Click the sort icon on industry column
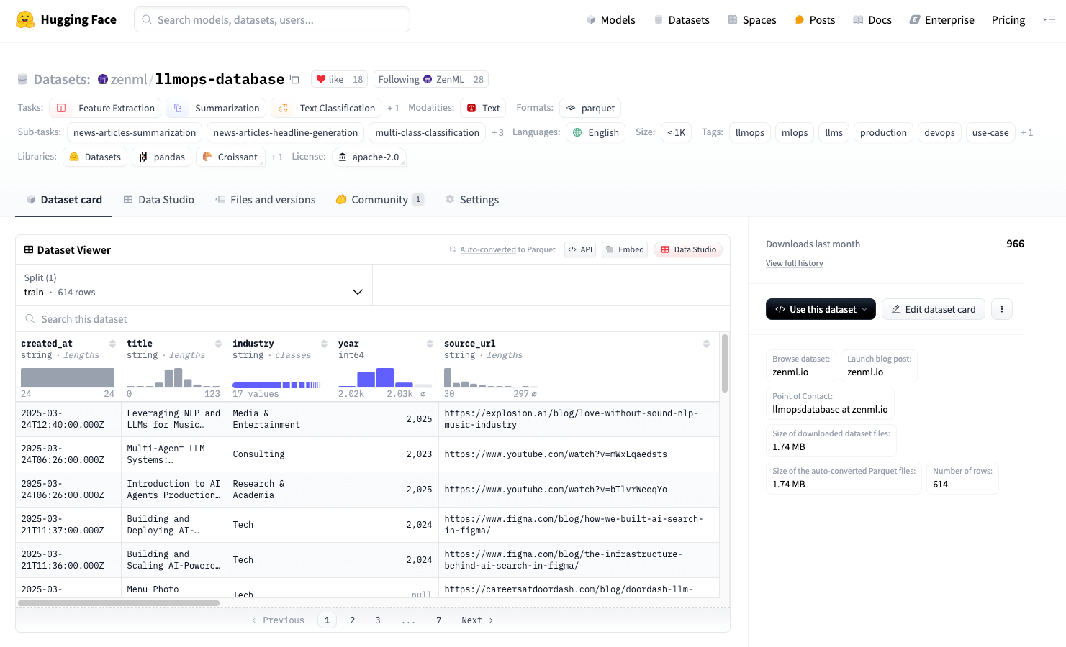 pos(324,344)
